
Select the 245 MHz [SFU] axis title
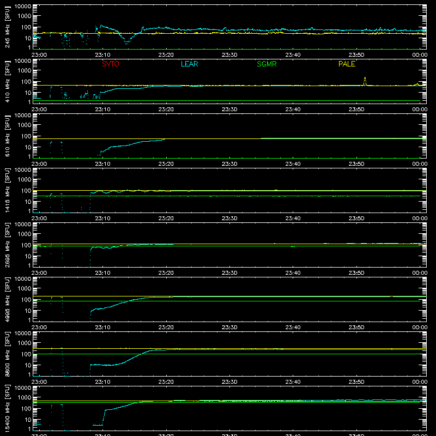[x=7, y=27]
